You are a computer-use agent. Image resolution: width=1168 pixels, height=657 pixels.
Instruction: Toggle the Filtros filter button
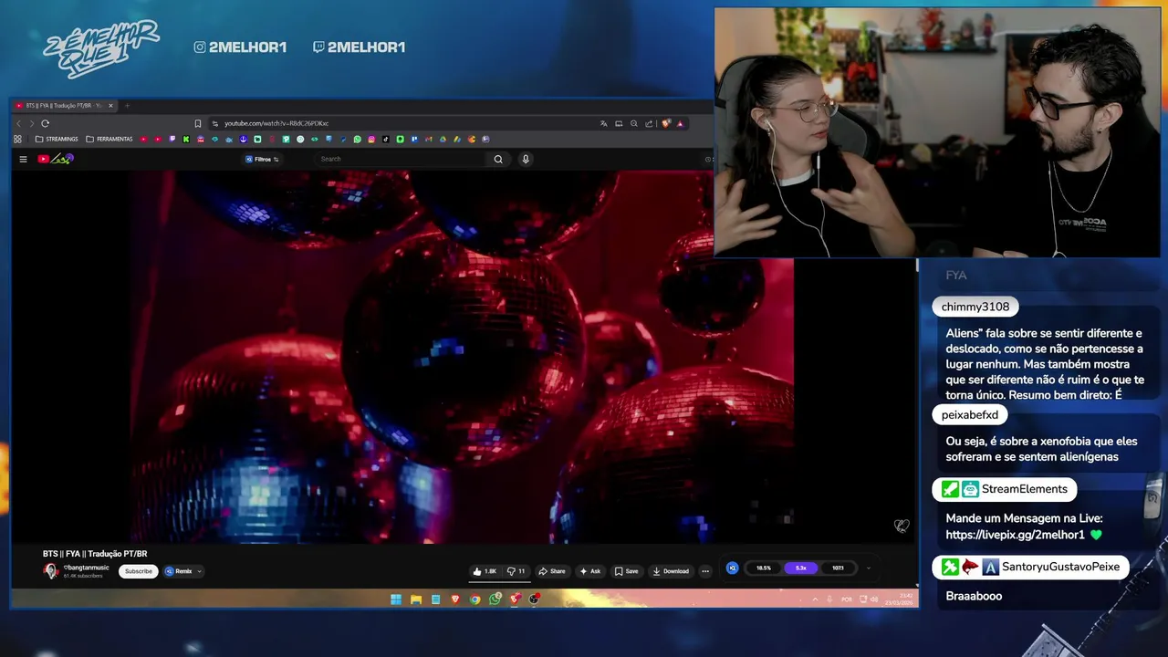(263, 159)
